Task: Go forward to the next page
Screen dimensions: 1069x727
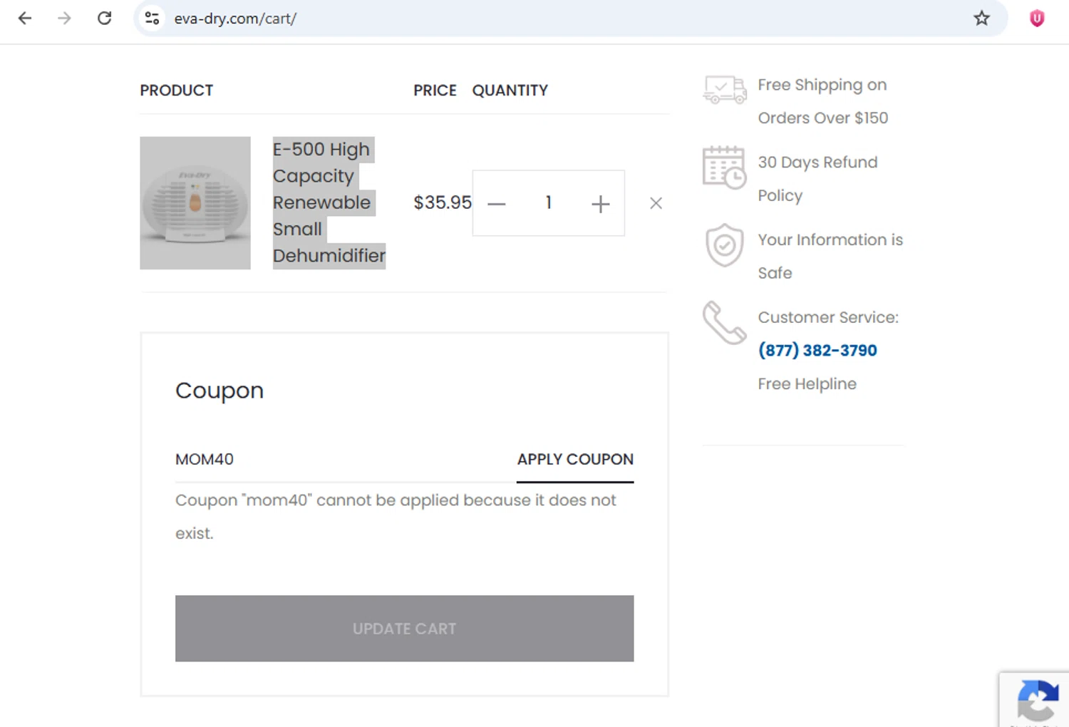Action: pos(65,19)
